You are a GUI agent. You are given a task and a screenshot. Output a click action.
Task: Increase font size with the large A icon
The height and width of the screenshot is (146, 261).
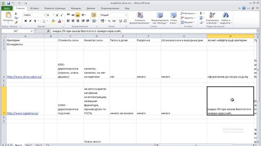(57, 15)
